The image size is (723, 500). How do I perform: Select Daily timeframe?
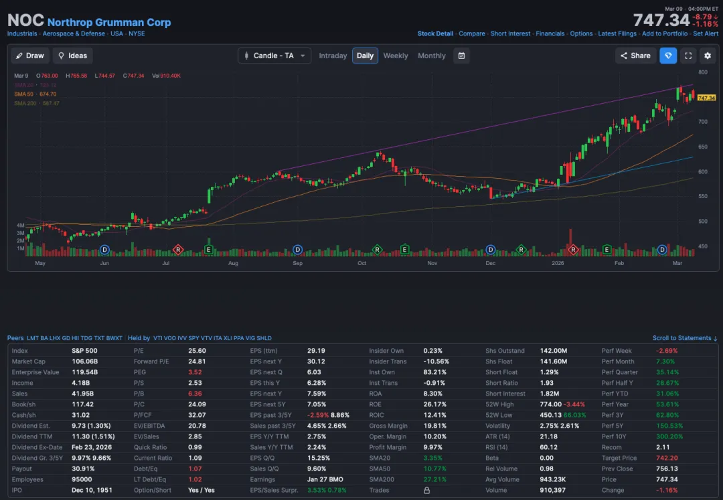(x=366, y=56)
